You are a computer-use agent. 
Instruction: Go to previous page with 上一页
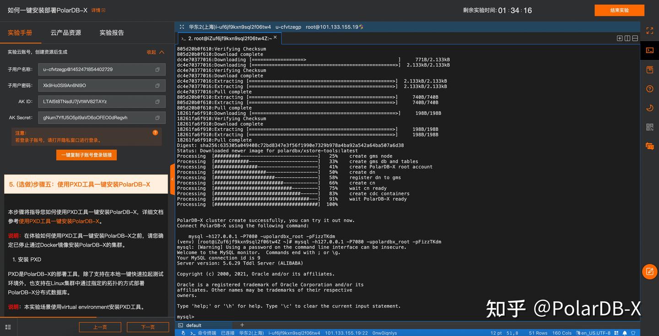pyautogui.click(x=100, y=327)
